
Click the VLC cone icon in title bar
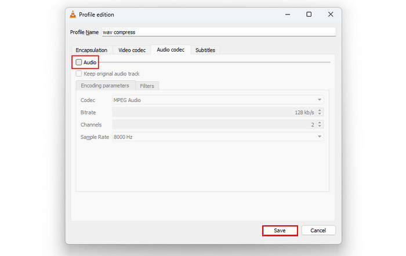tap(73, 14)
